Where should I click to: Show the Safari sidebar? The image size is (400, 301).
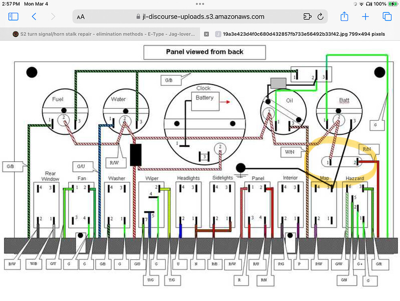click(x=13, y=16)
